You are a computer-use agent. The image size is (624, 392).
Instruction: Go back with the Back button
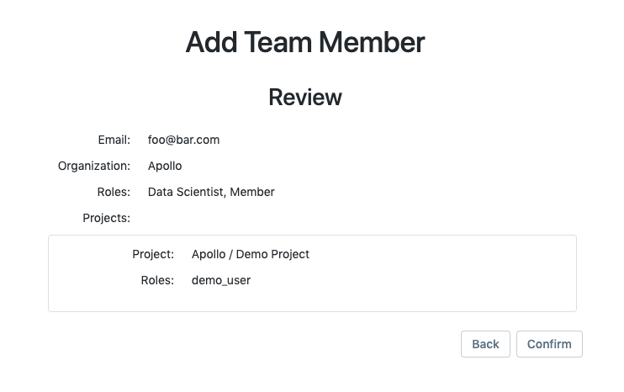pos(485,344)
